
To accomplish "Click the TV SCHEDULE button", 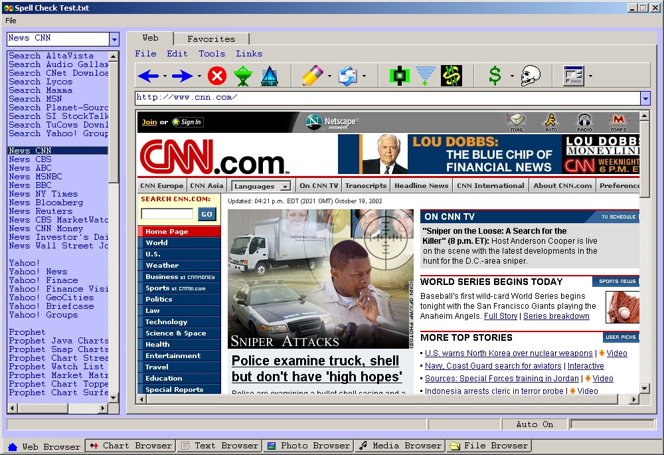I will coord(618,217).
